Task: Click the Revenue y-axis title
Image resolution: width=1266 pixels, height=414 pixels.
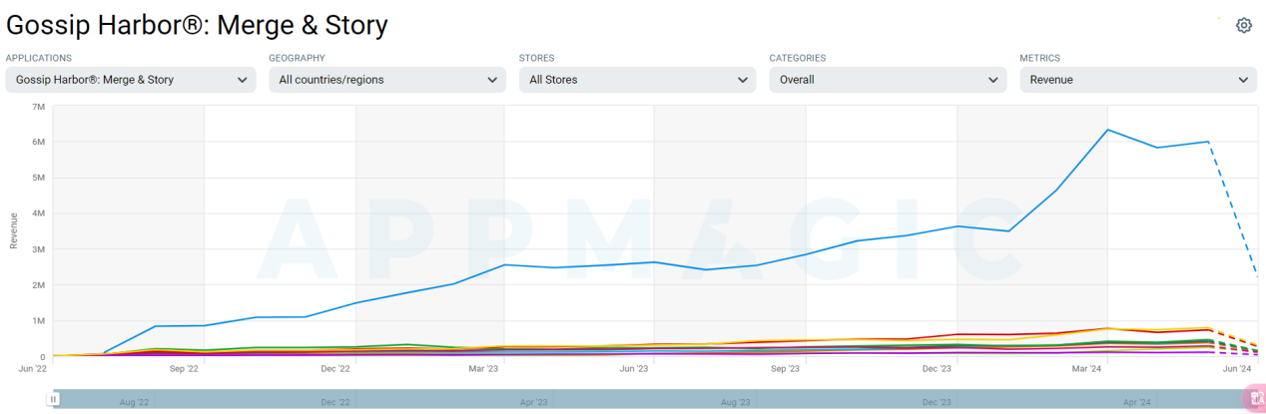Action: tap(14, 230)
